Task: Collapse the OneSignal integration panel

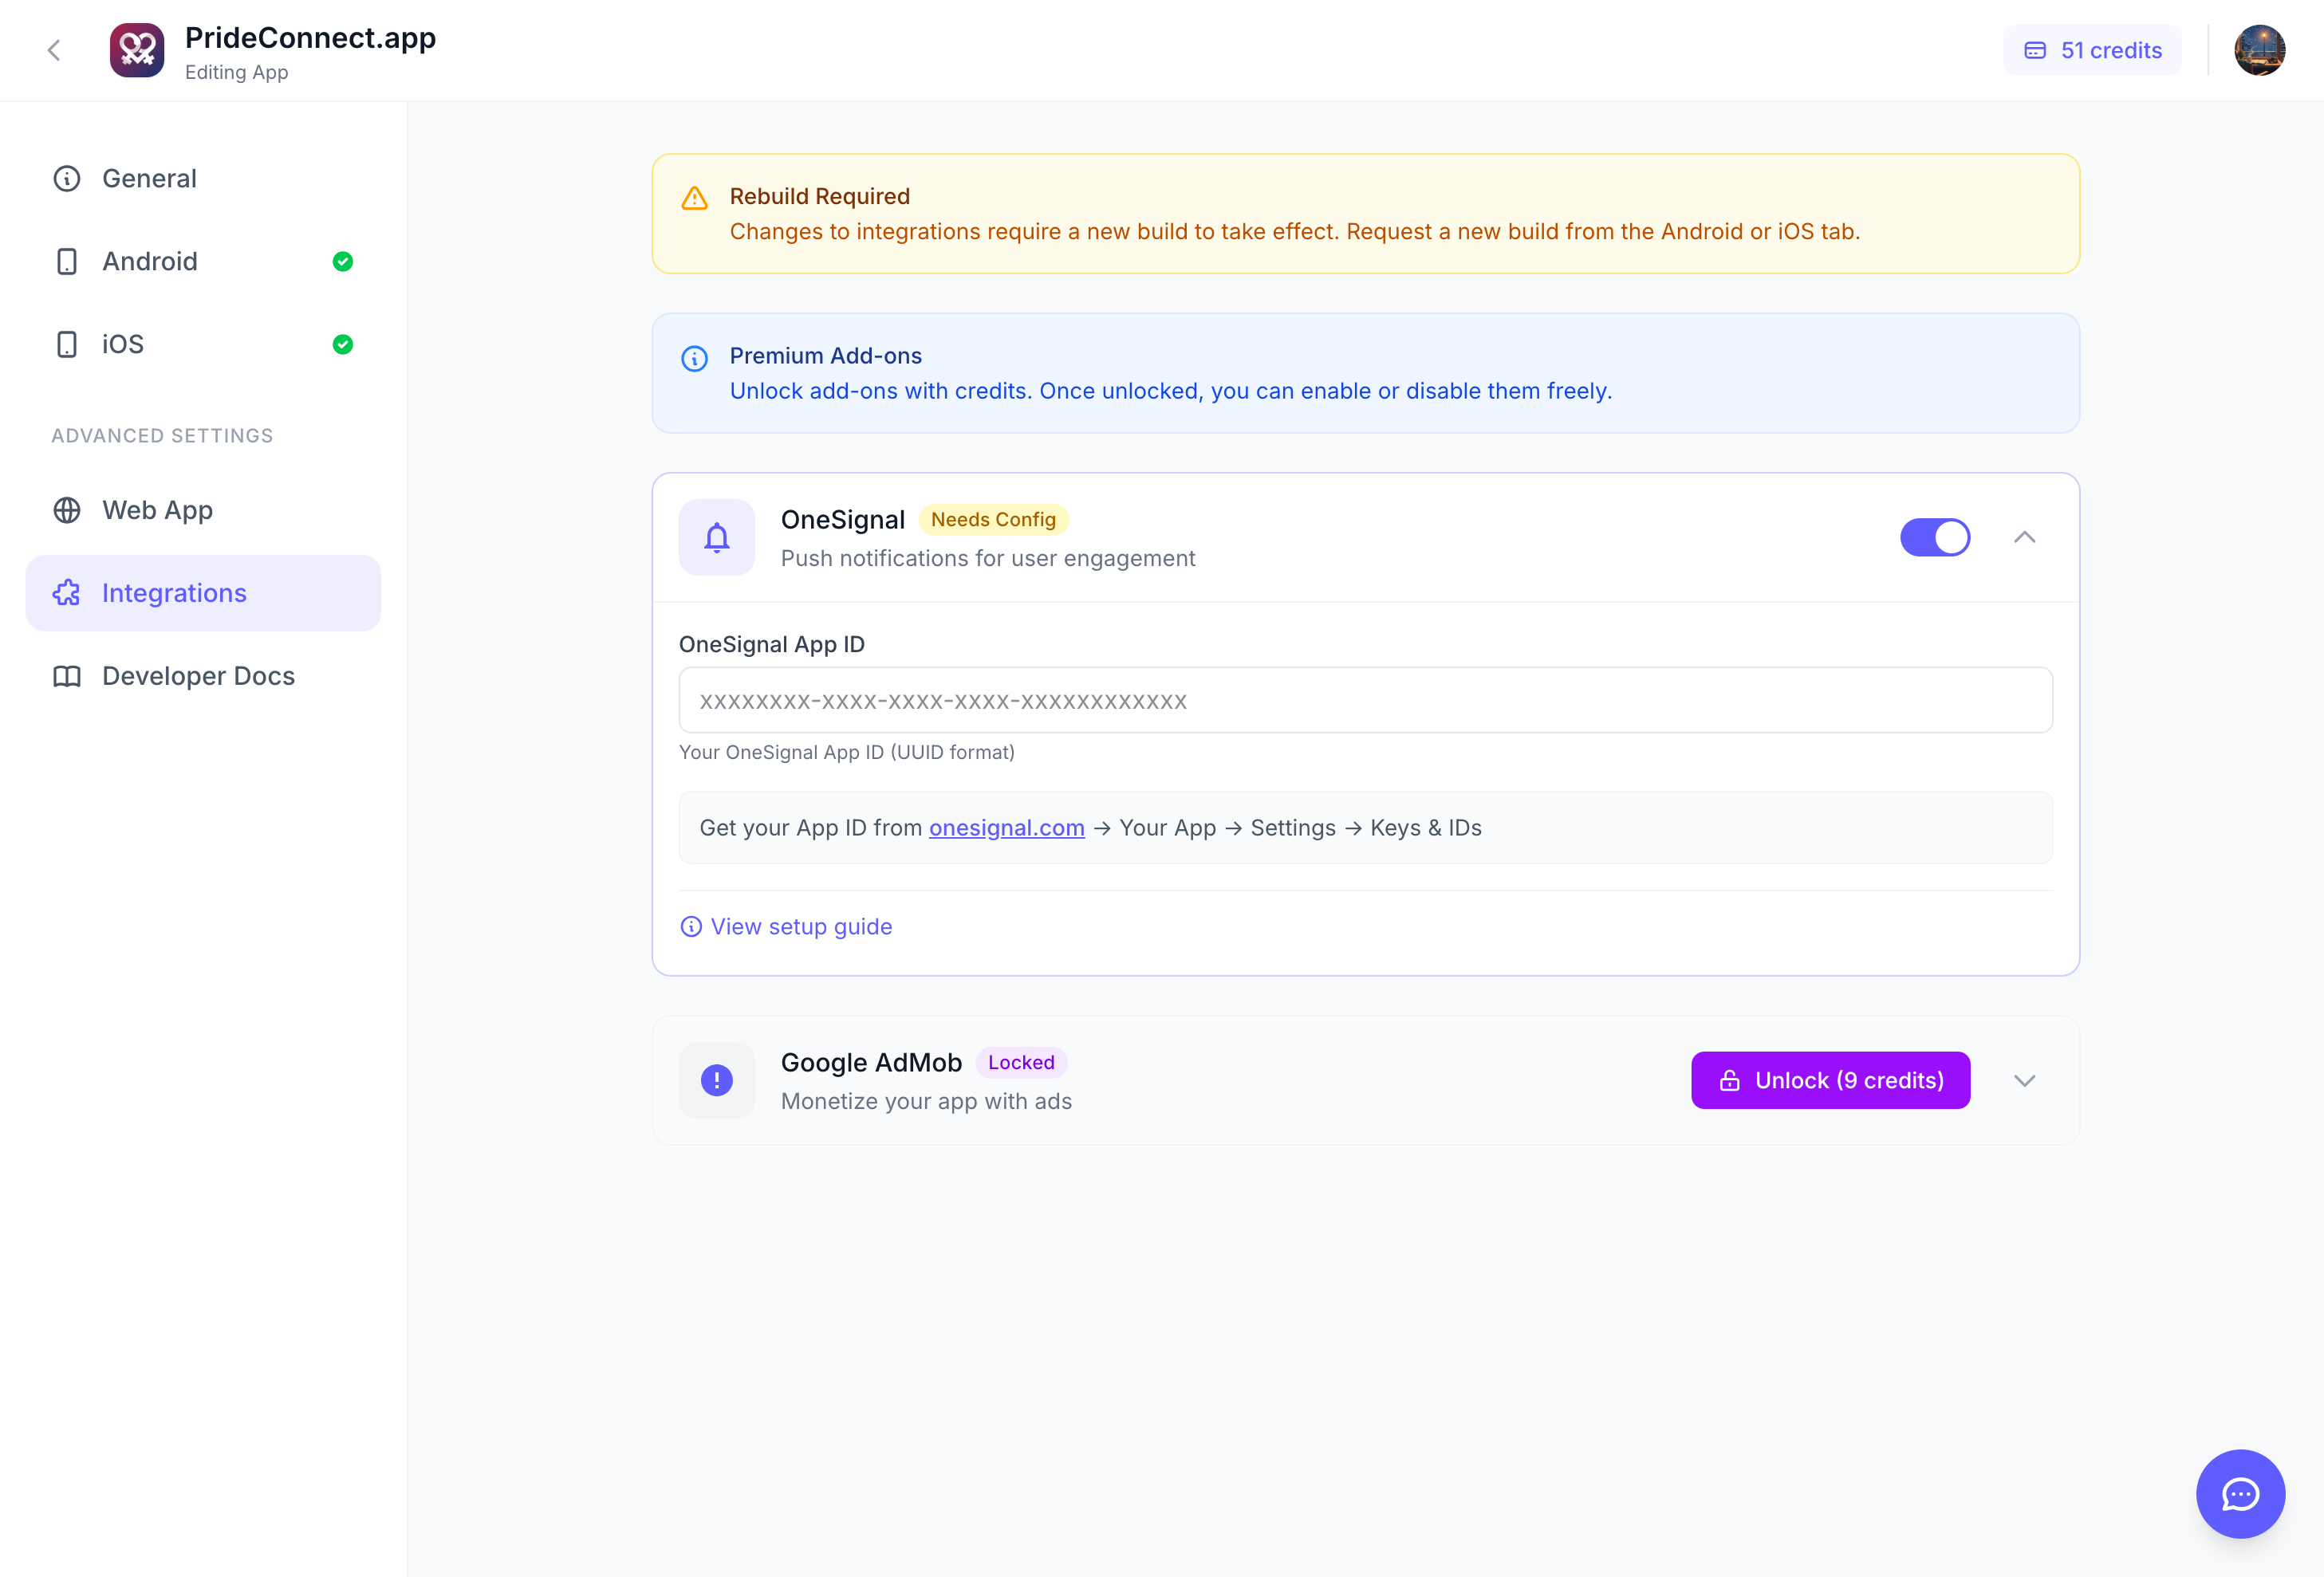Action: tap(2024, 537)
